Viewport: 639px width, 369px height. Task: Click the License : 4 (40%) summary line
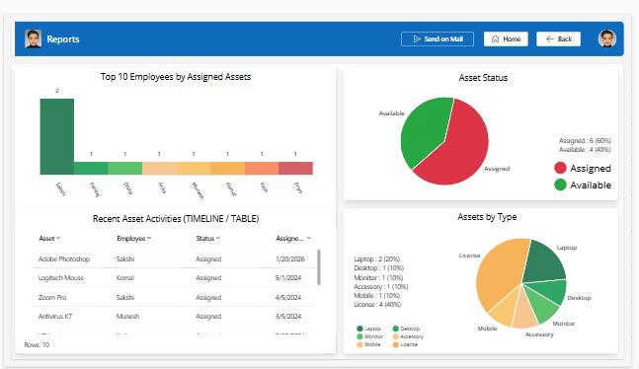pos(377,304)
